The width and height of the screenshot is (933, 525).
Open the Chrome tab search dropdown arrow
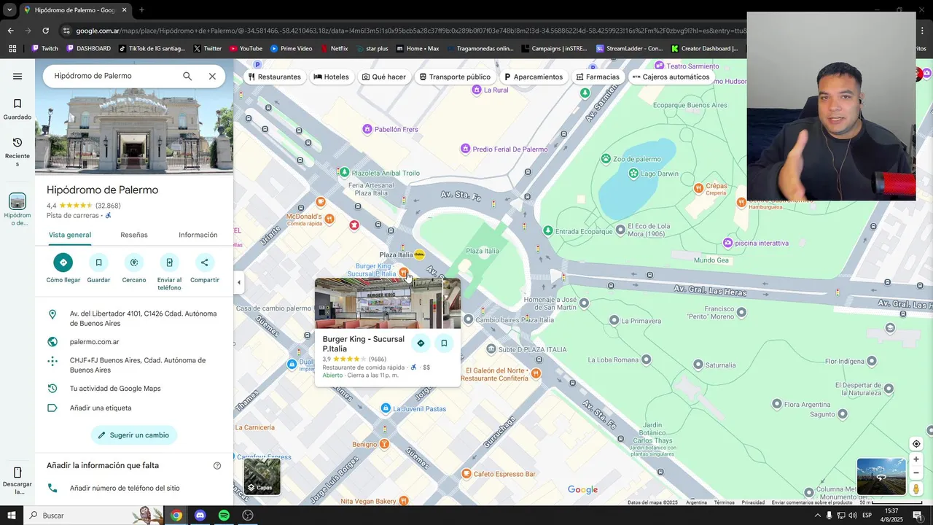pos(9,10)
